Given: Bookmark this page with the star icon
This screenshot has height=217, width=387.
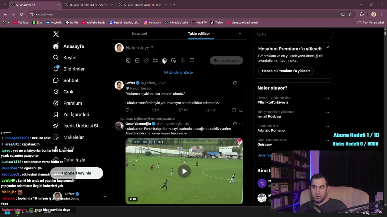Looking at the screenshot, I should coord(350,14).
